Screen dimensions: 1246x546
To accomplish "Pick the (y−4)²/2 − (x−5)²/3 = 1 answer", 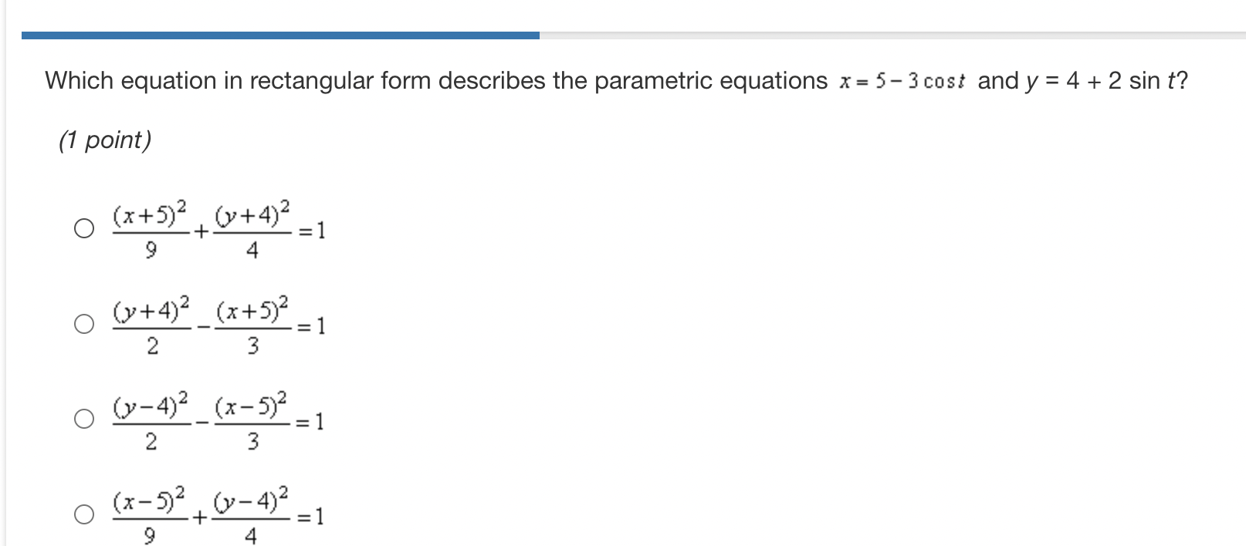I will (x=84, y=420).
